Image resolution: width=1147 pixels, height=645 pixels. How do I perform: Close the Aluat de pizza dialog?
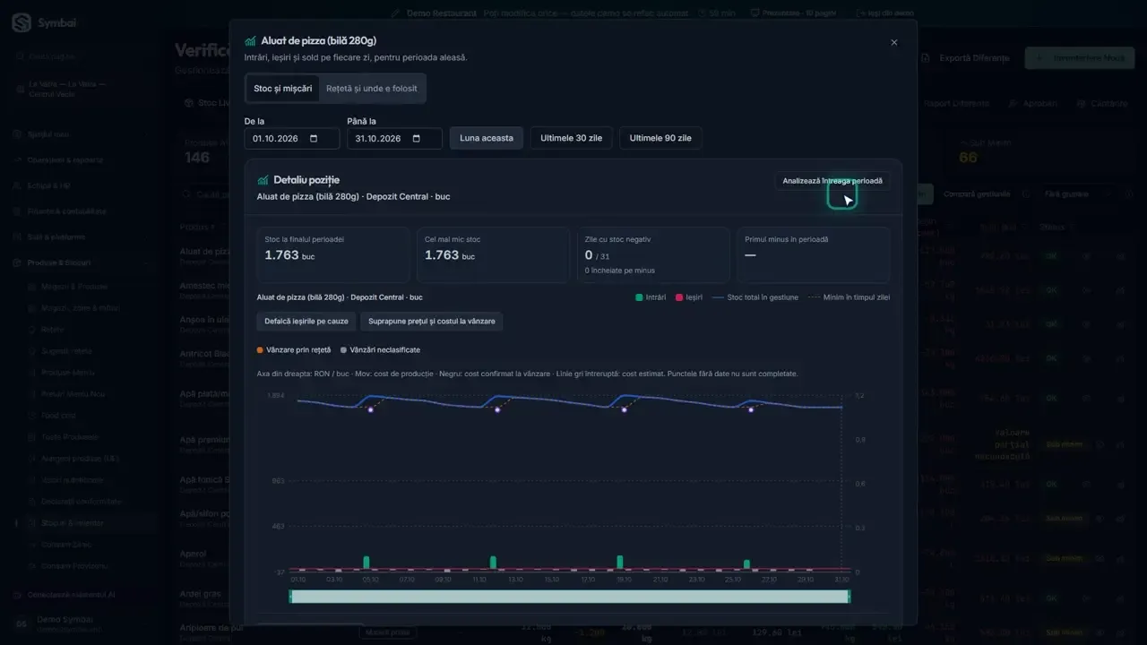[893, 42]
